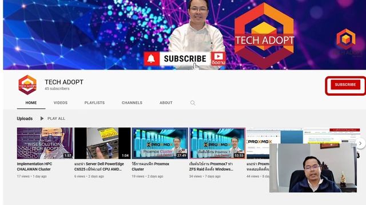Screen dimensions: 366x205
Task: Click the red SUBSCRIBE button
Action: click(345, 85)
